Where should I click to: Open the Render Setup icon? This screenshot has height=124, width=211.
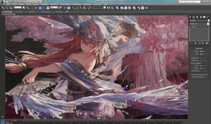139,8
